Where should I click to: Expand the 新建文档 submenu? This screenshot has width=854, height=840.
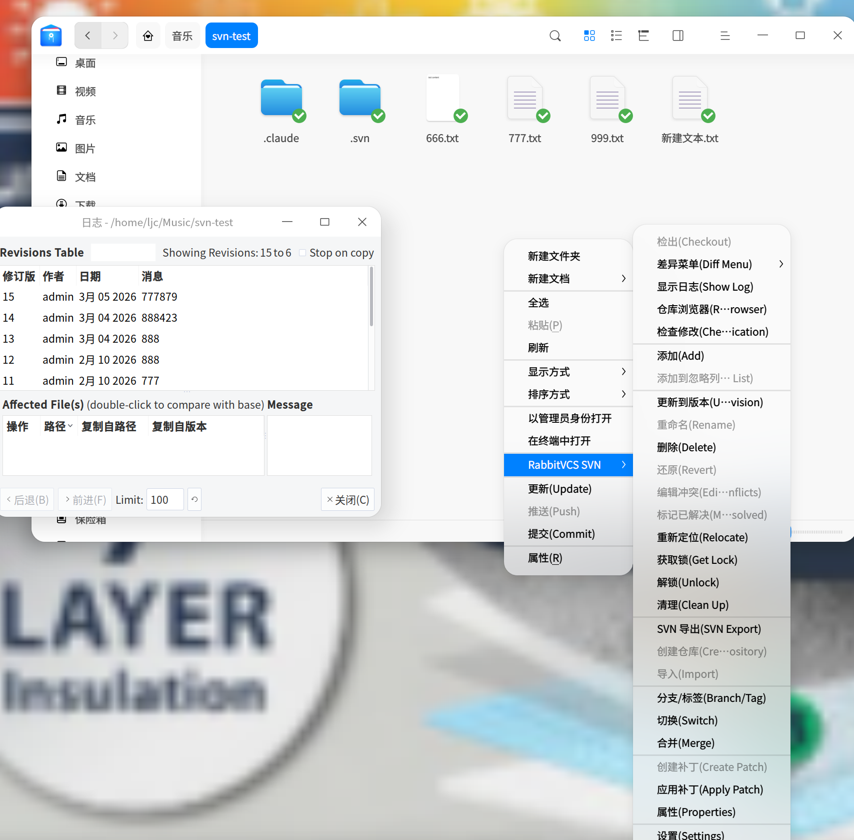568,279
